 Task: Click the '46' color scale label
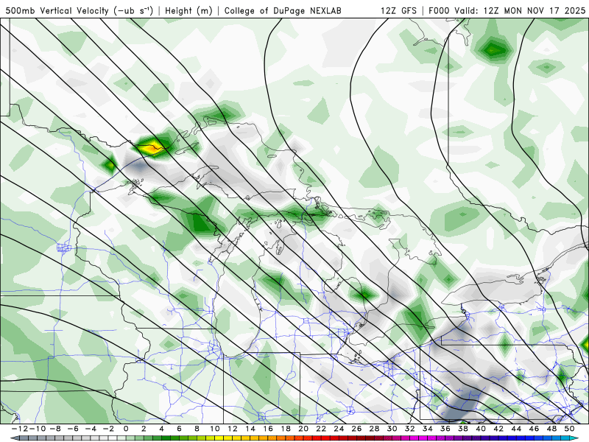534,429
